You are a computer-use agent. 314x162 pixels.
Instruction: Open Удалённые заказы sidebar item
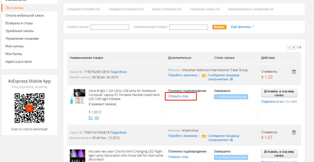19,31
